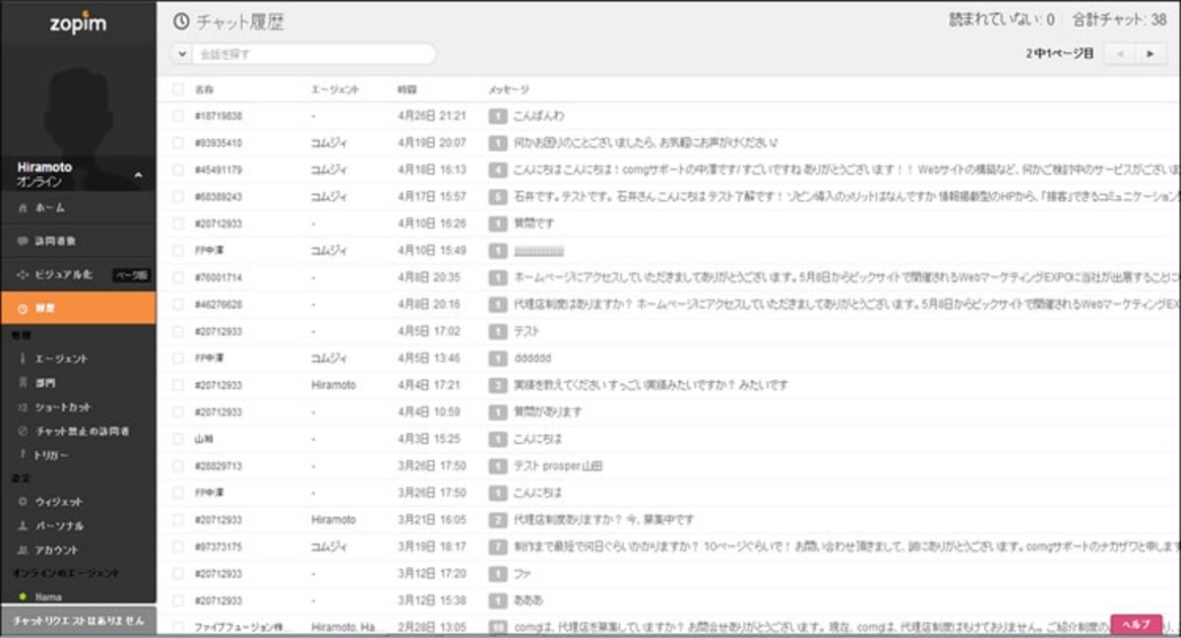The height and width of the screenshot is (638, 1181).
Task: Select the 履歴 history clock icon
Action: pos(23,308)
